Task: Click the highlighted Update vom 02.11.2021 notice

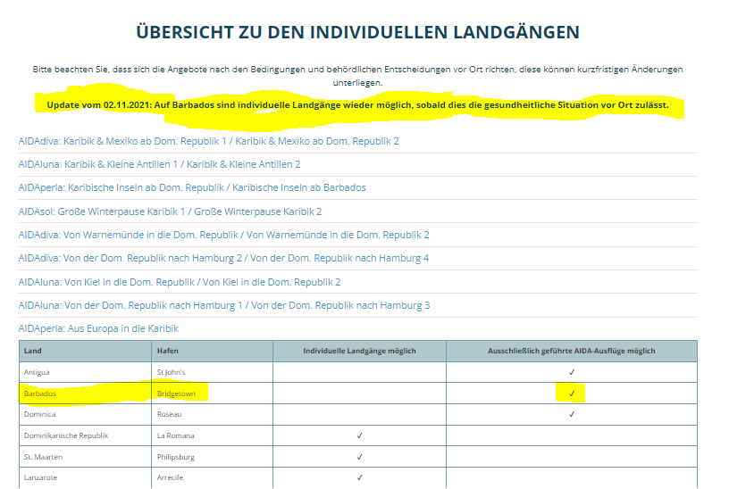Action: [357, 105]
